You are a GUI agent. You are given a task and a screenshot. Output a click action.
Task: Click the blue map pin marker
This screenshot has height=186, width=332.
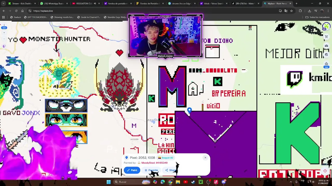click(190, 111)
